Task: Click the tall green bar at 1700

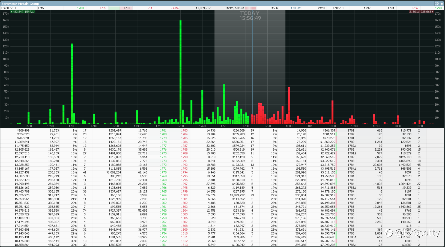Action: point(72,84)
